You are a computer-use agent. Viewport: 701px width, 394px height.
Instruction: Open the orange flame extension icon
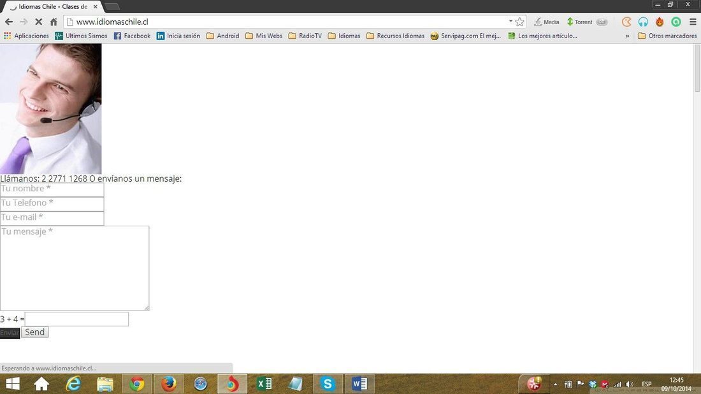pyautogui.click(x=660, y=22)
